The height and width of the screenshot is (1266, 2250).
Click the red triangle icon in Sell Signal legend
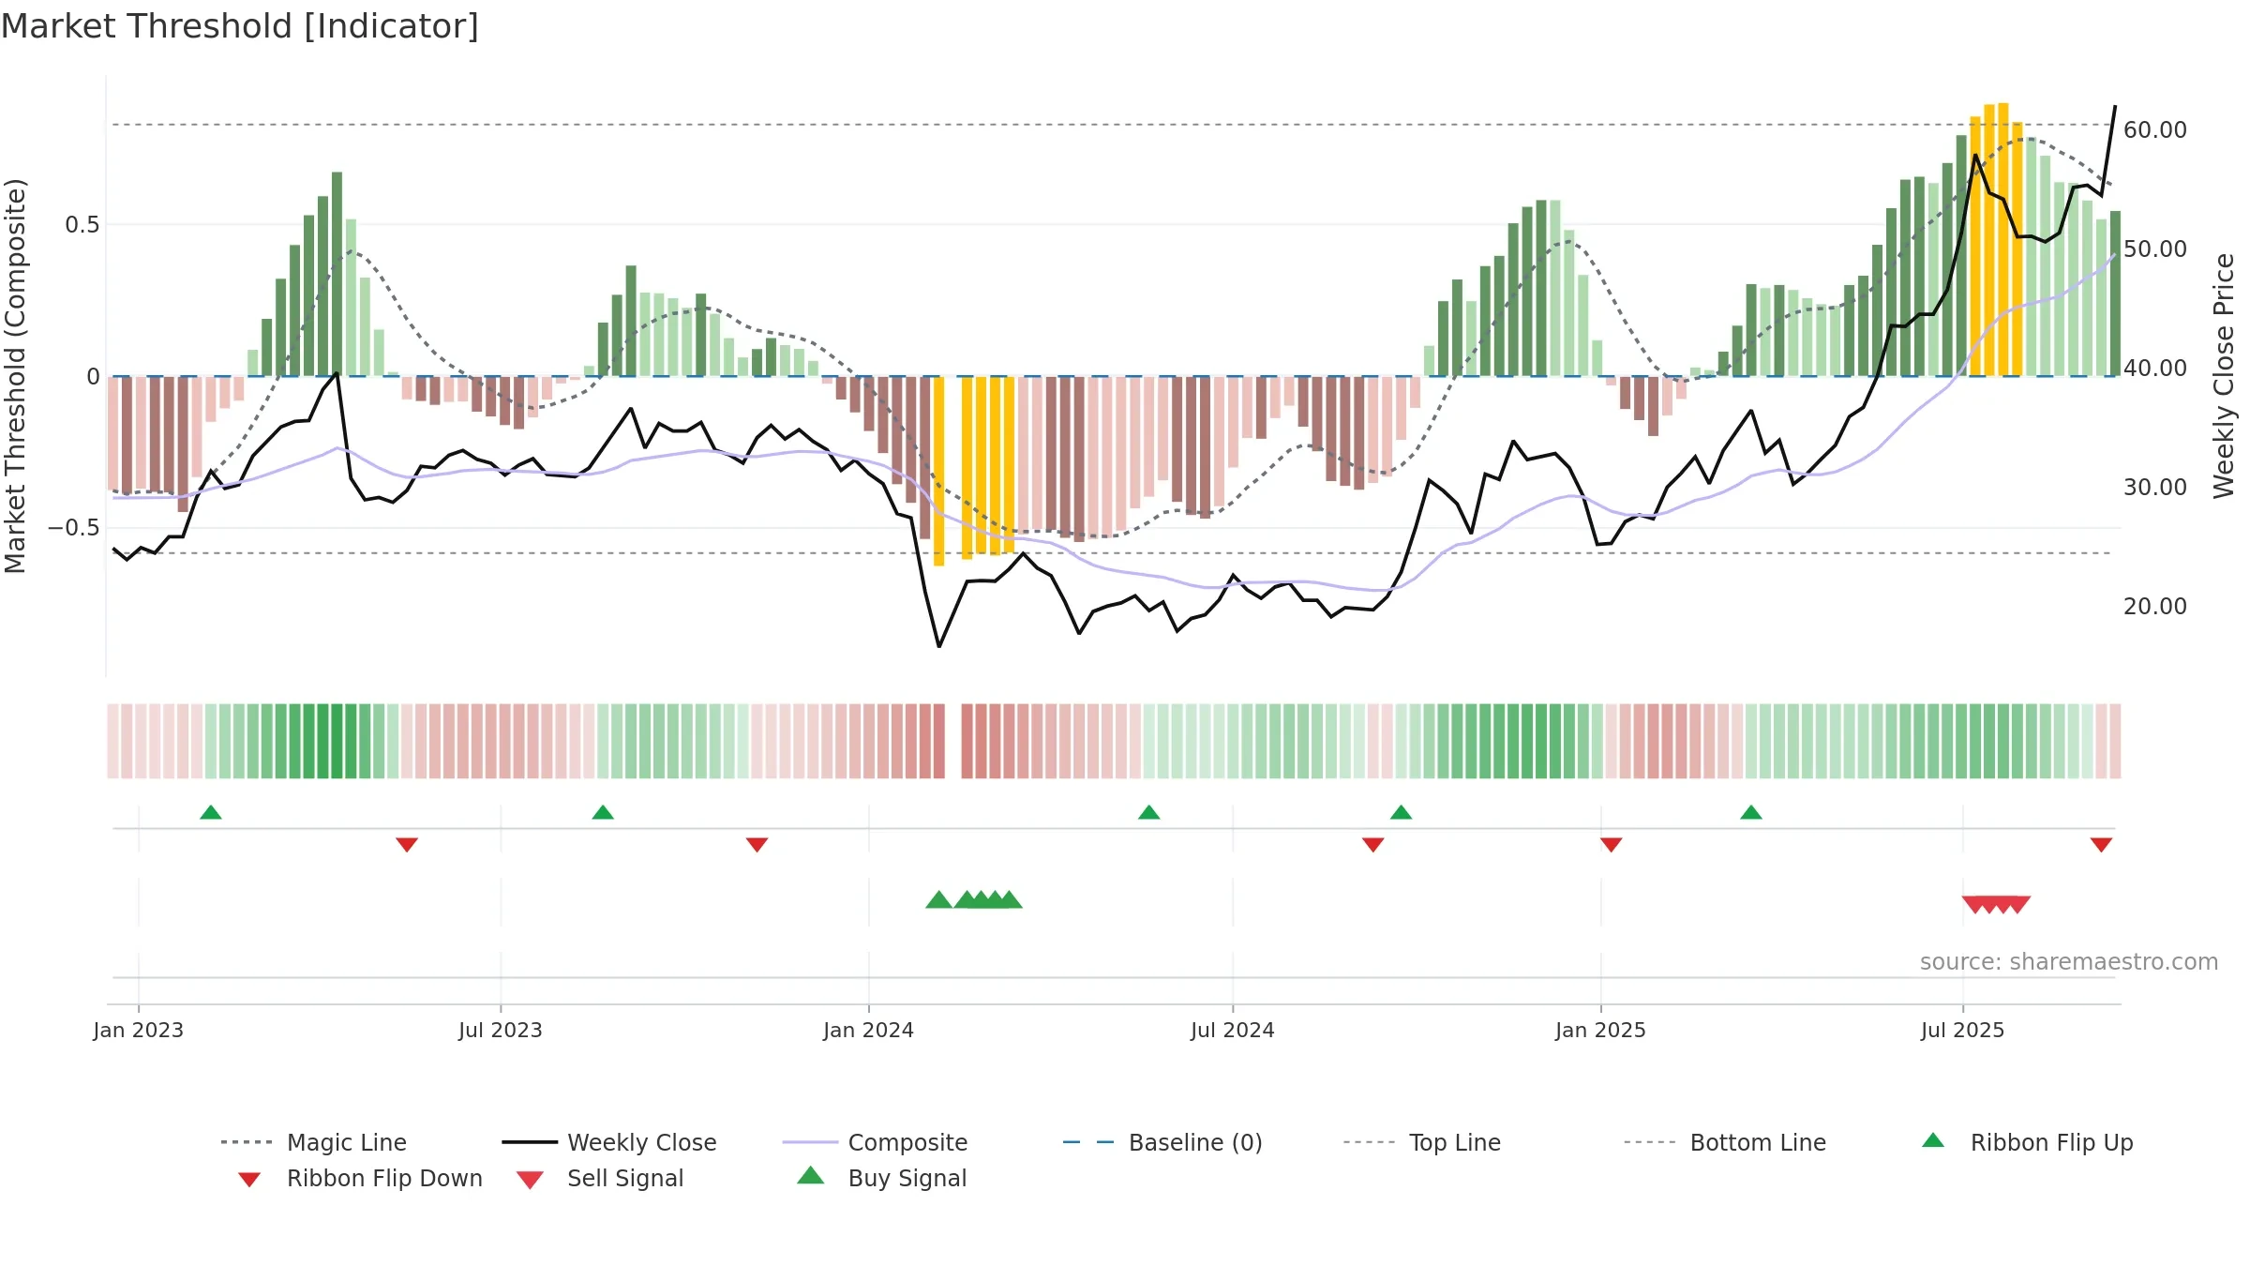pyautogui.click(x=530, y=1180)
